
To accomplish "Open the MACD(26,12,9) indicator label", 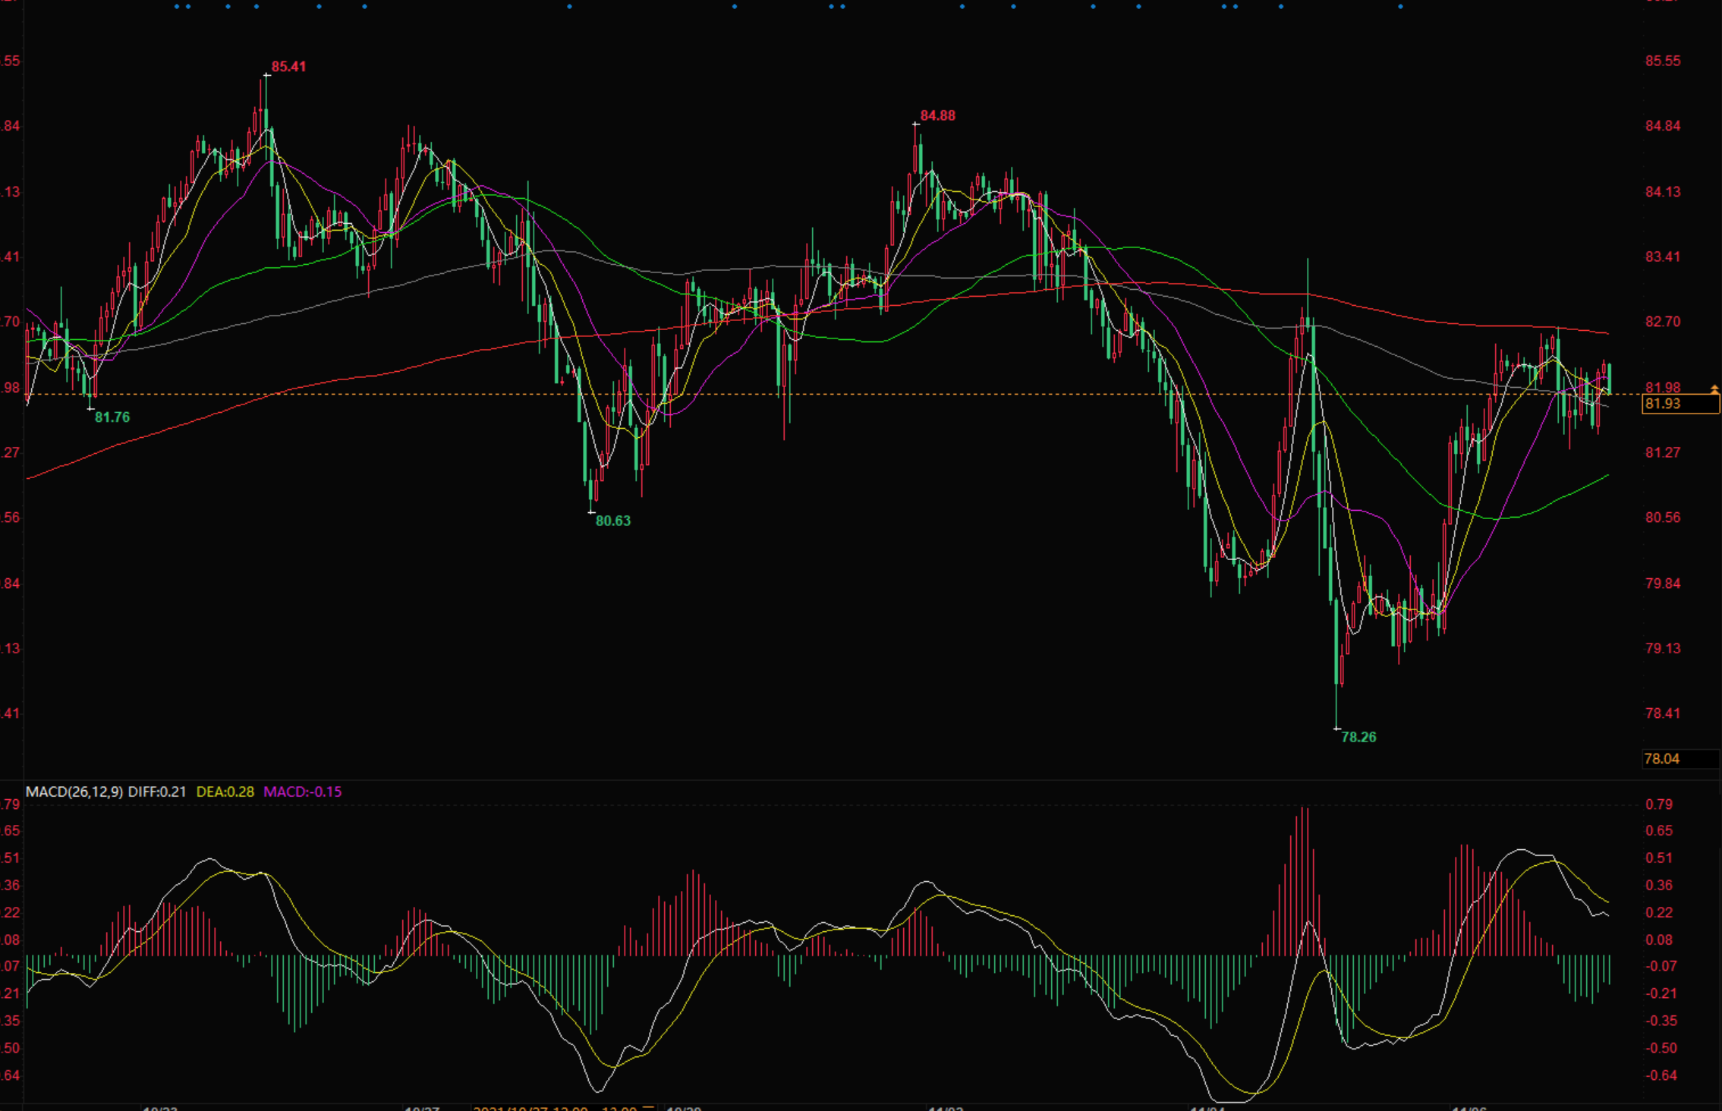I will point(74,792).
